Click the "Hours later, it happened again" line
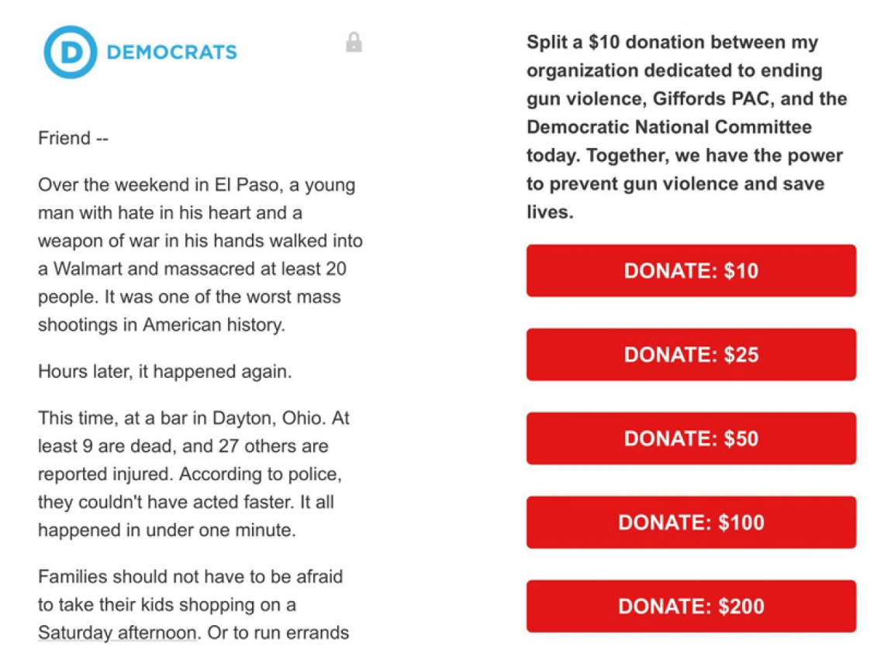 (167, 371)
